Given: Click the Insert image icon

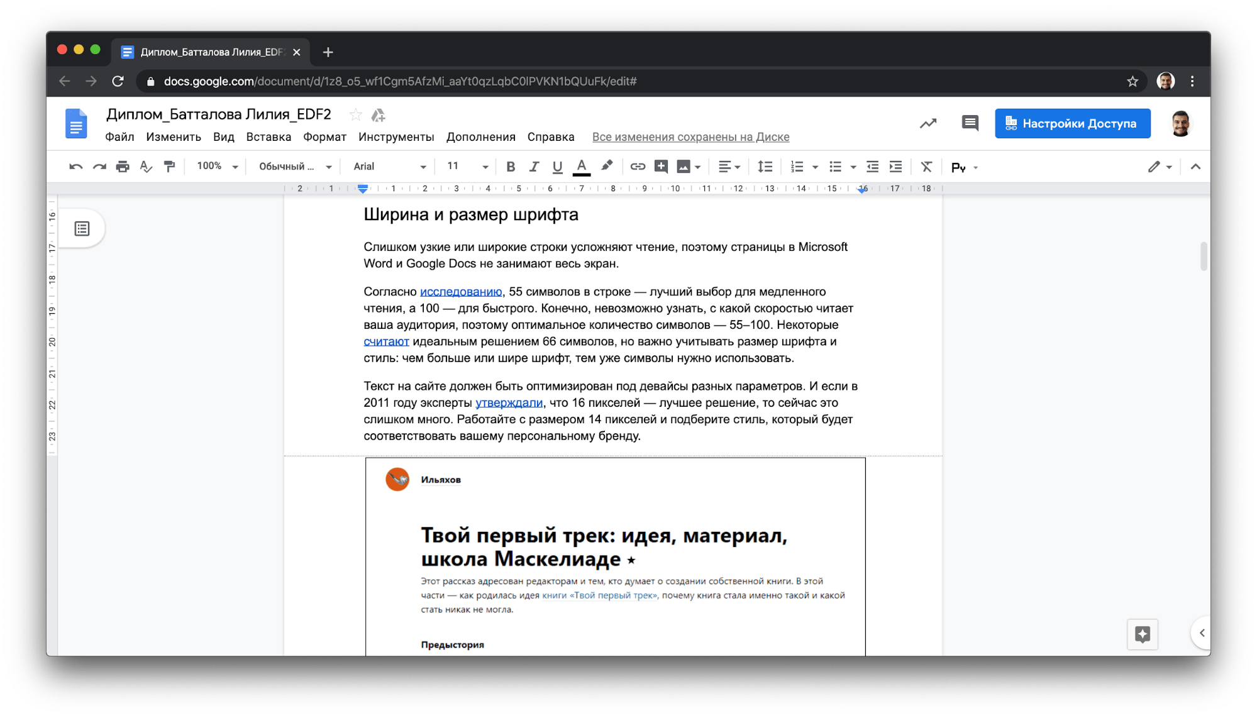Looking at the screenshot, I should [683, 166].
